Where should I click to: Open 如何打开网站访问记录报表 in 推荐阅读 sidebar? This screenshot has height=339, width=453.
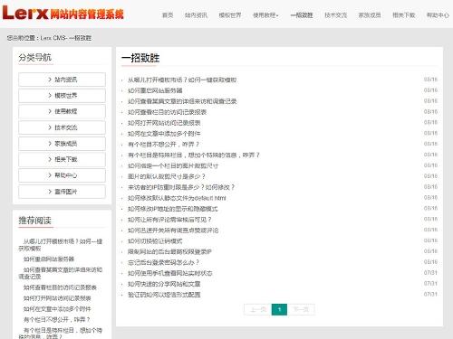coord(57,298)
